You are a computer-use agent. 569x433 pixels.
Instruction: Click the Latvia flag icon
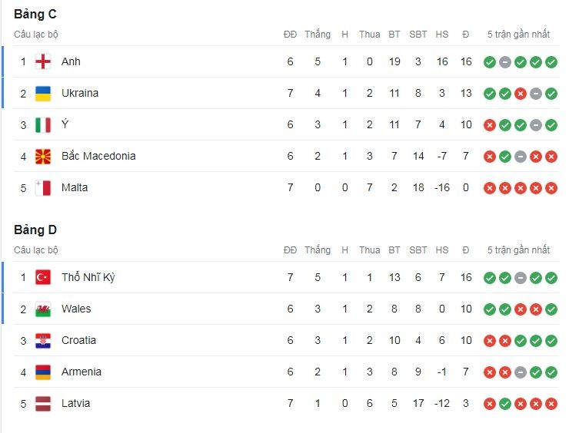pyautogui.click(x=43, y=403)
